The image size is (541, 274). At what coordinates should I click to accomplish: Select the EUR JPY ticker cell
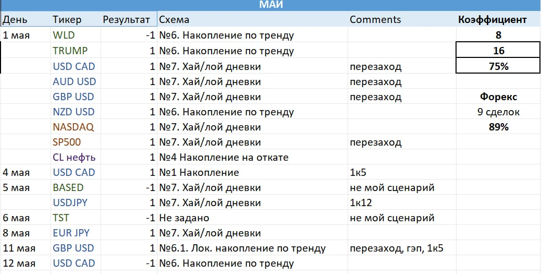tap(76, 233)
